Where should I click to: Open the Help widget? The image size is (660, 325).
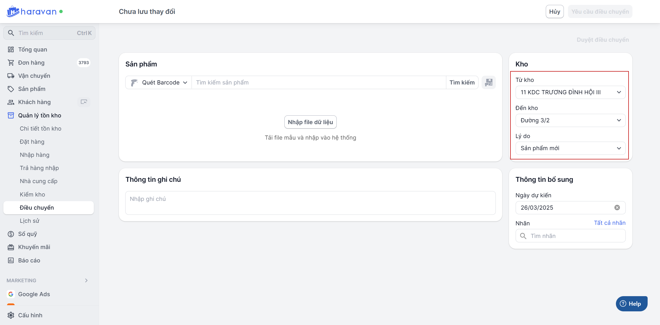coord(631,304)
